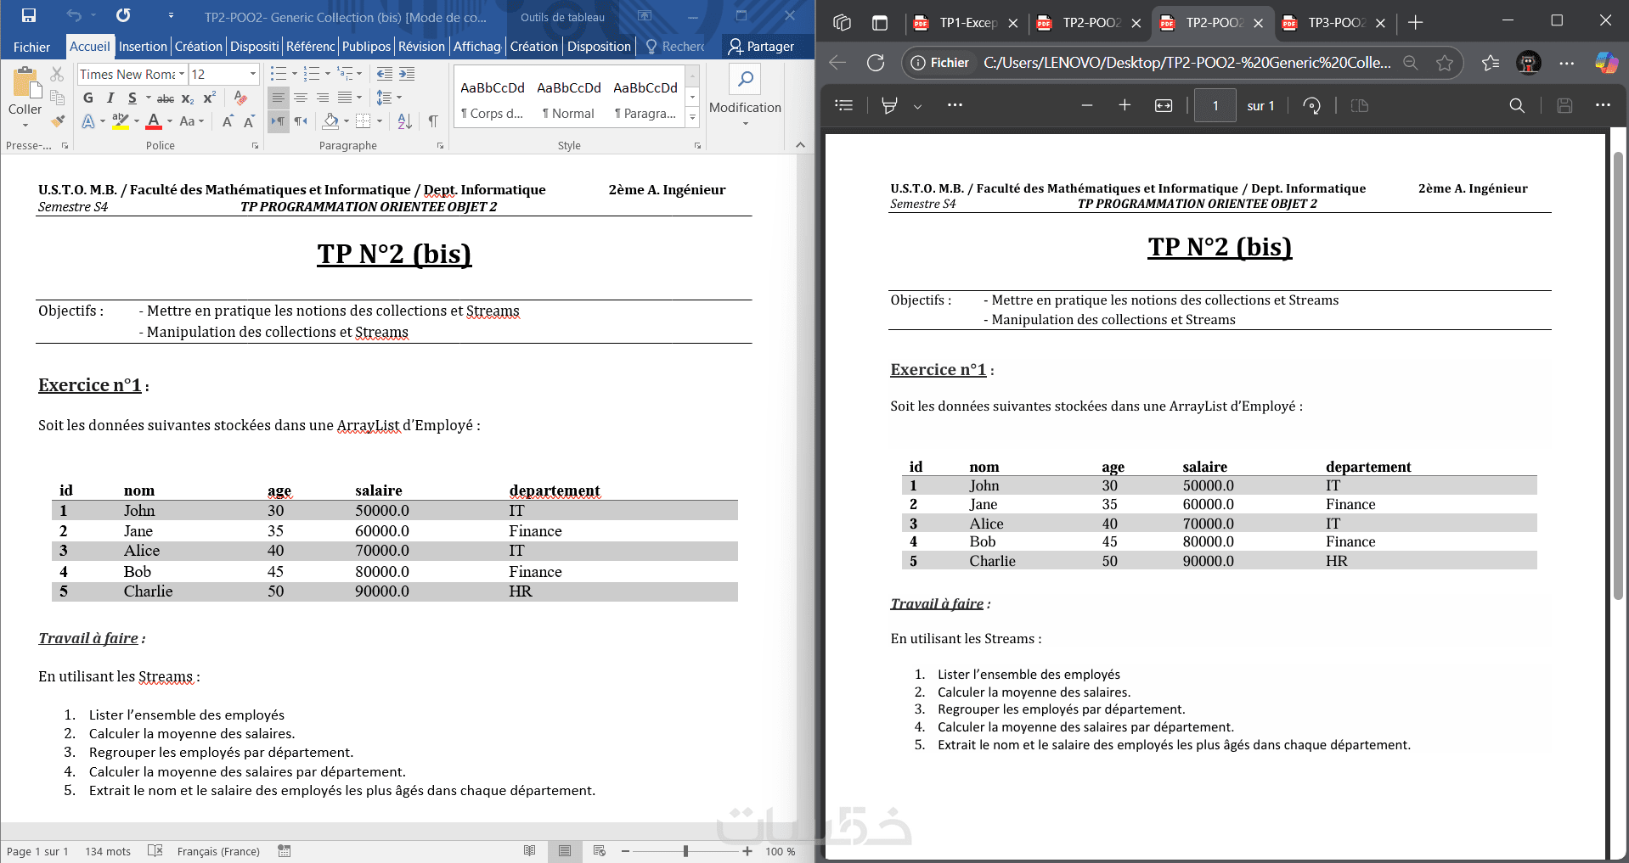
Task: Toggle show paragraph marks pilcrow
Action: tap(433, 121)
